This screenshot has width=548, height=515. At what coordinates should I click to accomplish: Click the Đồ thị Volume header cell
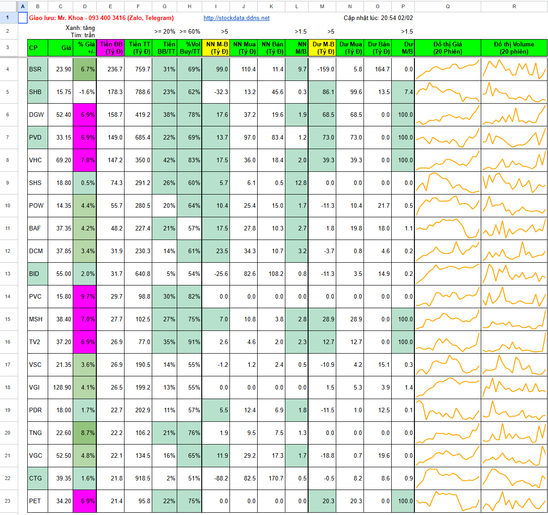click(x=514, y=48)
